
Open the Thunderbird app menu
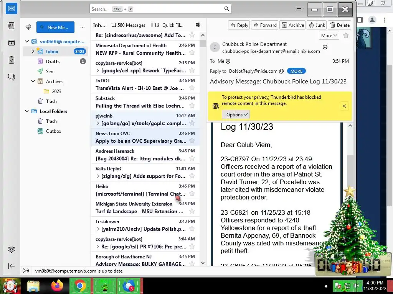[x=299, y=9]
